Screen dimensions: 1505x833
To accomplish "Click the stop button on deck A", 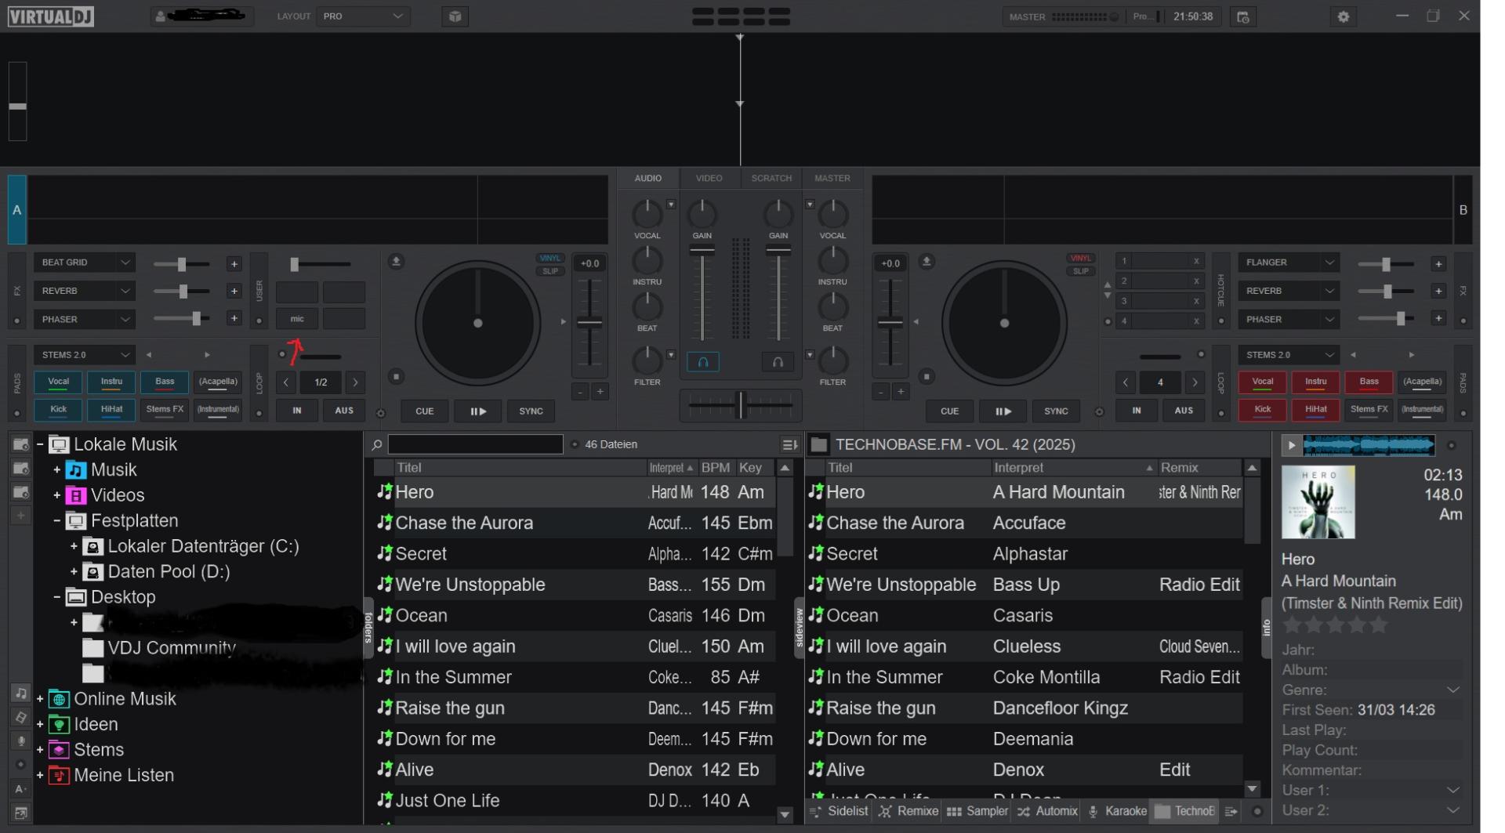I will tap(396, 377).
